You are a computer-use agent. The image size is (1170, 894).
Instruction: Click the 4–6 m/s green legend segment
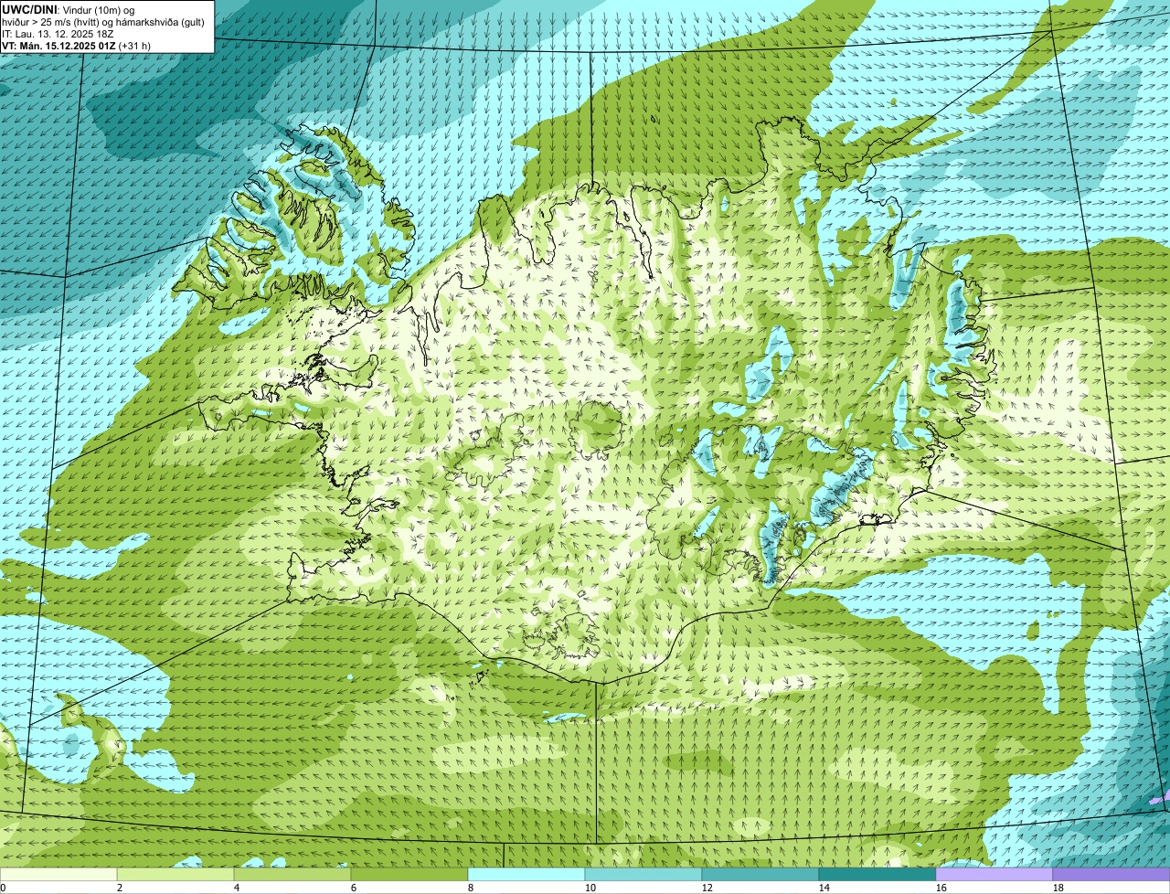pos(292,875)
